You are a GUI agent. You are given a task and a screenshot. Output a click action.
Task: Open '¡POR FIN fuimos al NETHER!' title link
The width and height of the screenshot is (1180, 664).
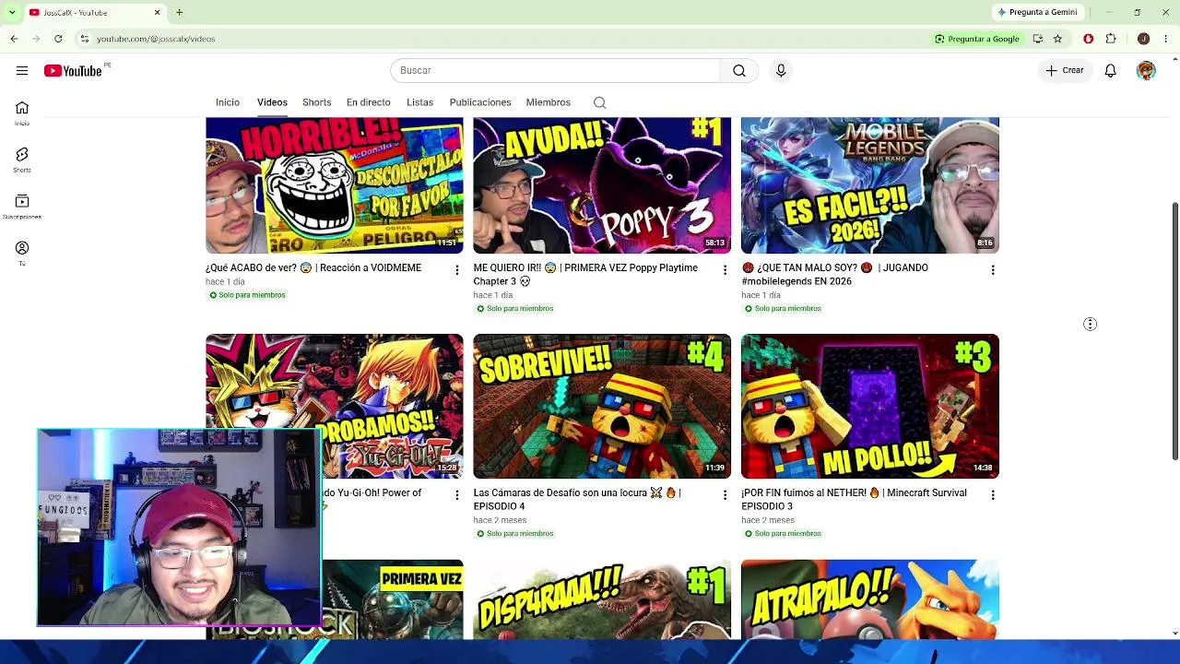(x=854, y=500)
